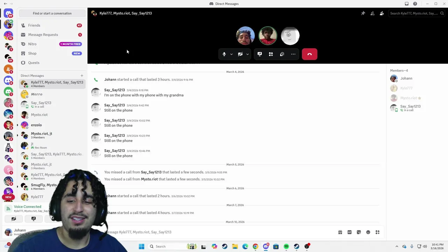Screen dimensions: 448x252
Task: View Kyle777 in the members list
Action: coord(416,88)
